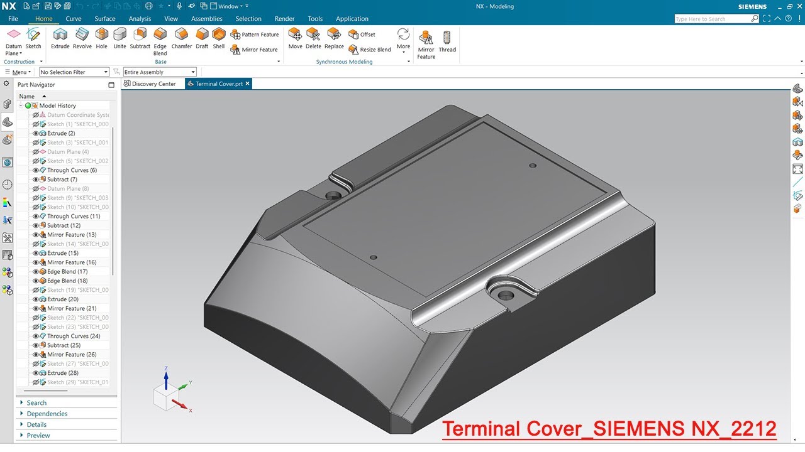
Task: Select Edge Blend (18) in tree
Action: (x=67, y=281)
